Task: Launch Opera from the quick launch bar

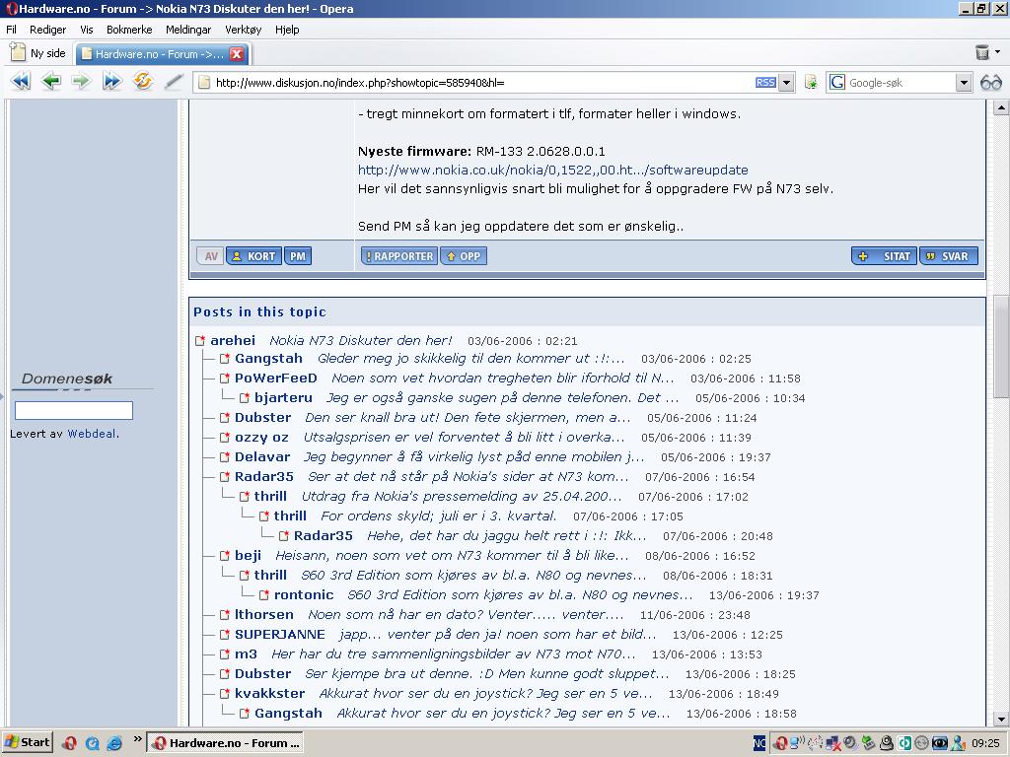Action: point(69,743)
